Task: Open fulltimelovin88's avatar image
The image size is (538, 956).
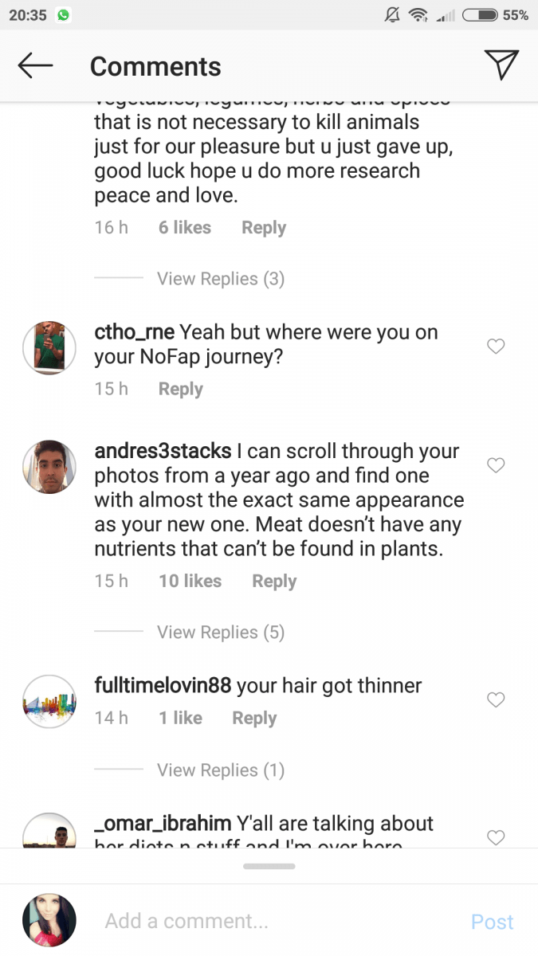Action: point(49,701)
